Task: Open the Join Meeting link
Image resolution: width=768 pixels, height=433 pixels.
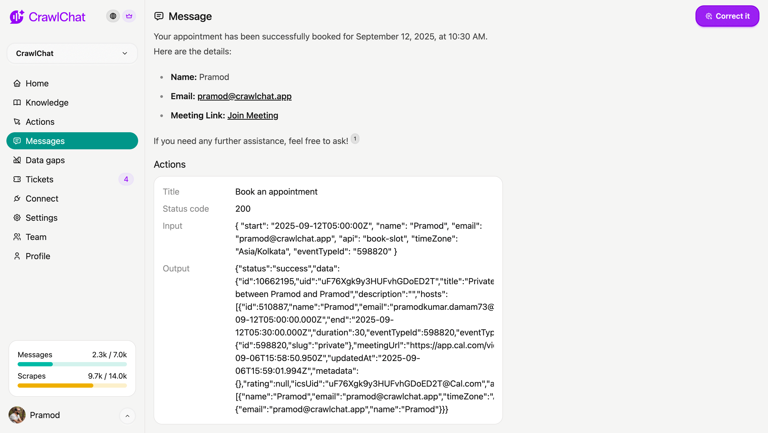Action: pyautogui.click(x=253, y=115)
